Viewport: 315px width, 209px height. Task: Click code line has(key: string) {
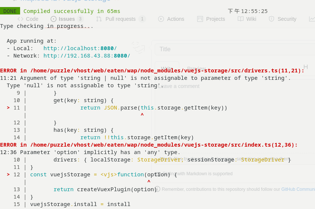(83, 130)
